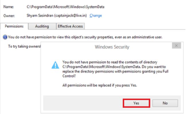Click the info icon beside permission notice
This screenshot has height=114, width=186.
click(x=5, y=37)
